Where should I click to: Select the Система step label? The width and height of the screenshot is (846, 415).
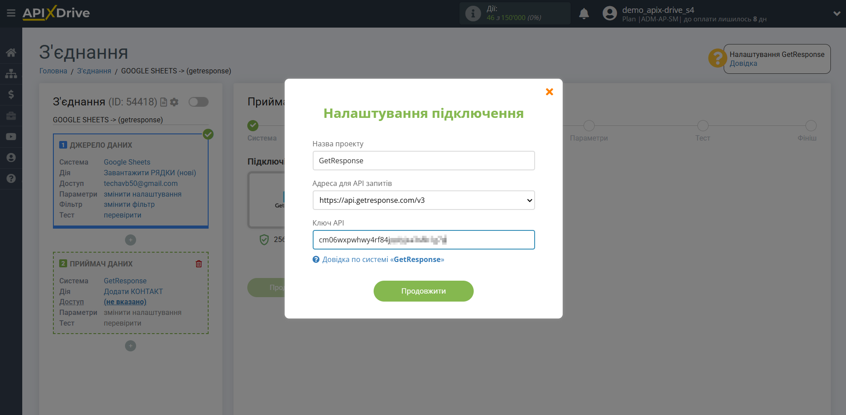click(x=262, y=138)
